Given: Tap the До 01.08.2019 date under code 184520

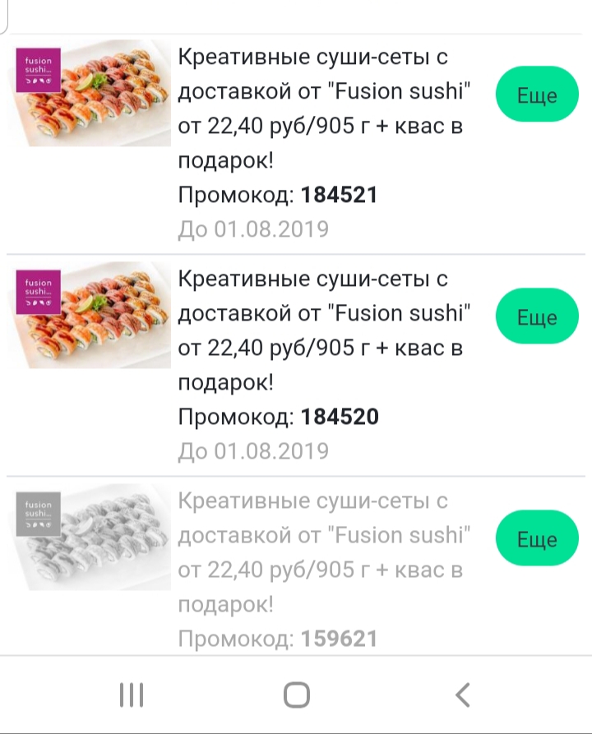Looking at the screenshot, I should click(x=253, y=450).
